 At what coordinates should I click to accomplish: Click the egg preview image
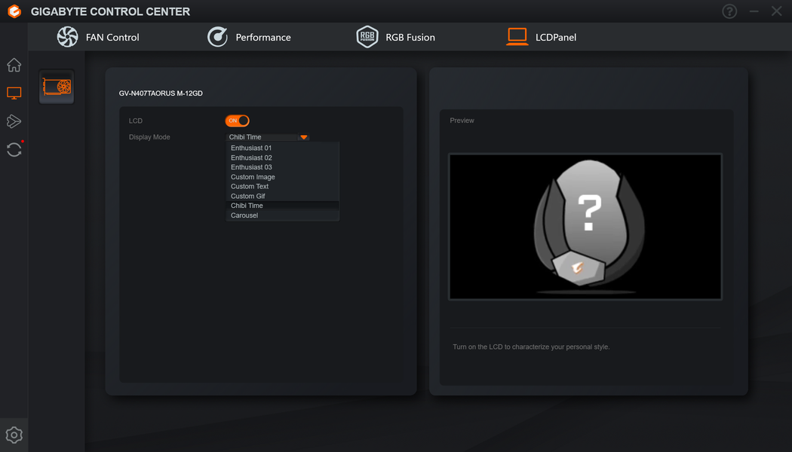pos(585,227)
